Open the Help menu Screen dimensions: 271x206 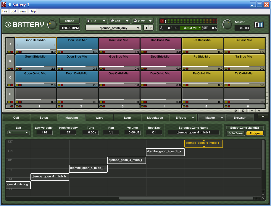[33, 12]
